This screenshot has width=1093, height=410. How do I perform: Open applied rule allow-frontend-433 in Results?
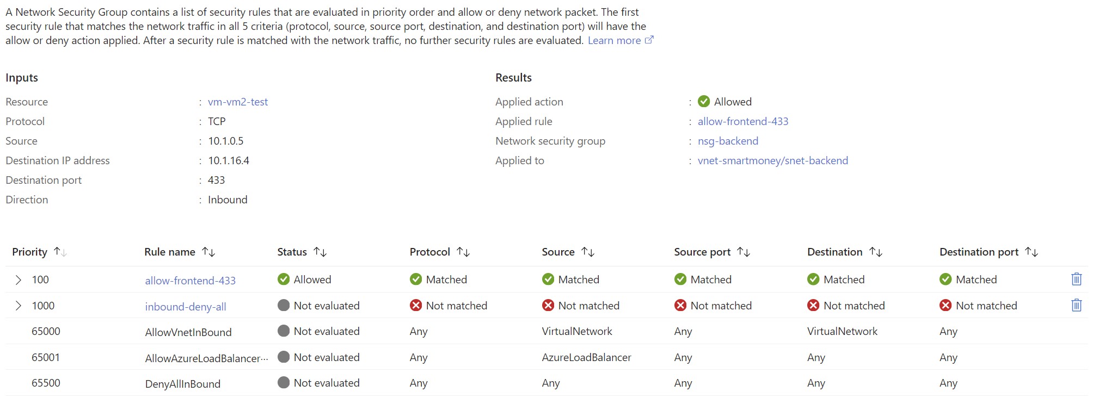(743, 121)
